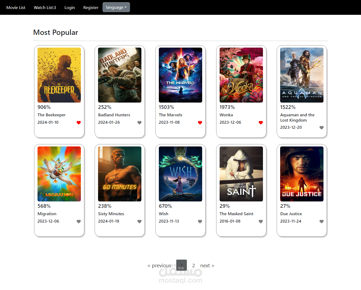Viewport: 361px width, 290px height.
Task: Select the 'Migration' title text
Action: pyautogui.click(x=47, y=214)
